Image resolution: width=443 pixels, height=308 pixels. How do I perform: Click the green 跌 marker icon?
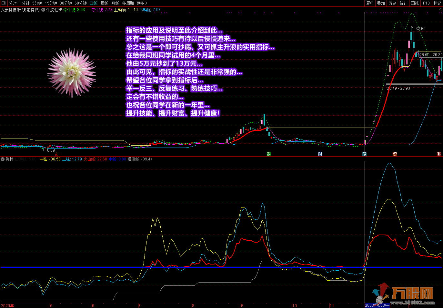tap(269, 154)
